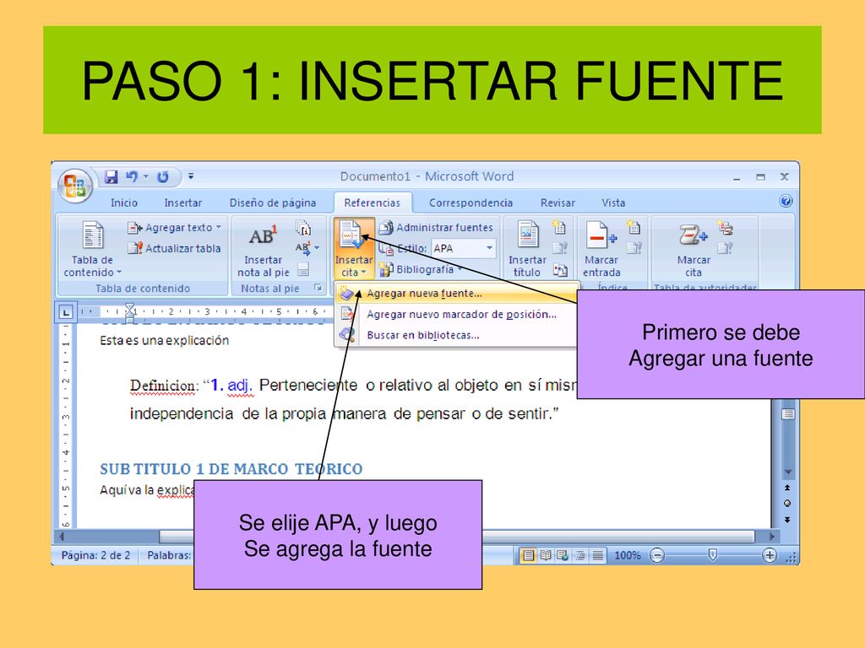Go to previous page double arrow

(788, 489)
